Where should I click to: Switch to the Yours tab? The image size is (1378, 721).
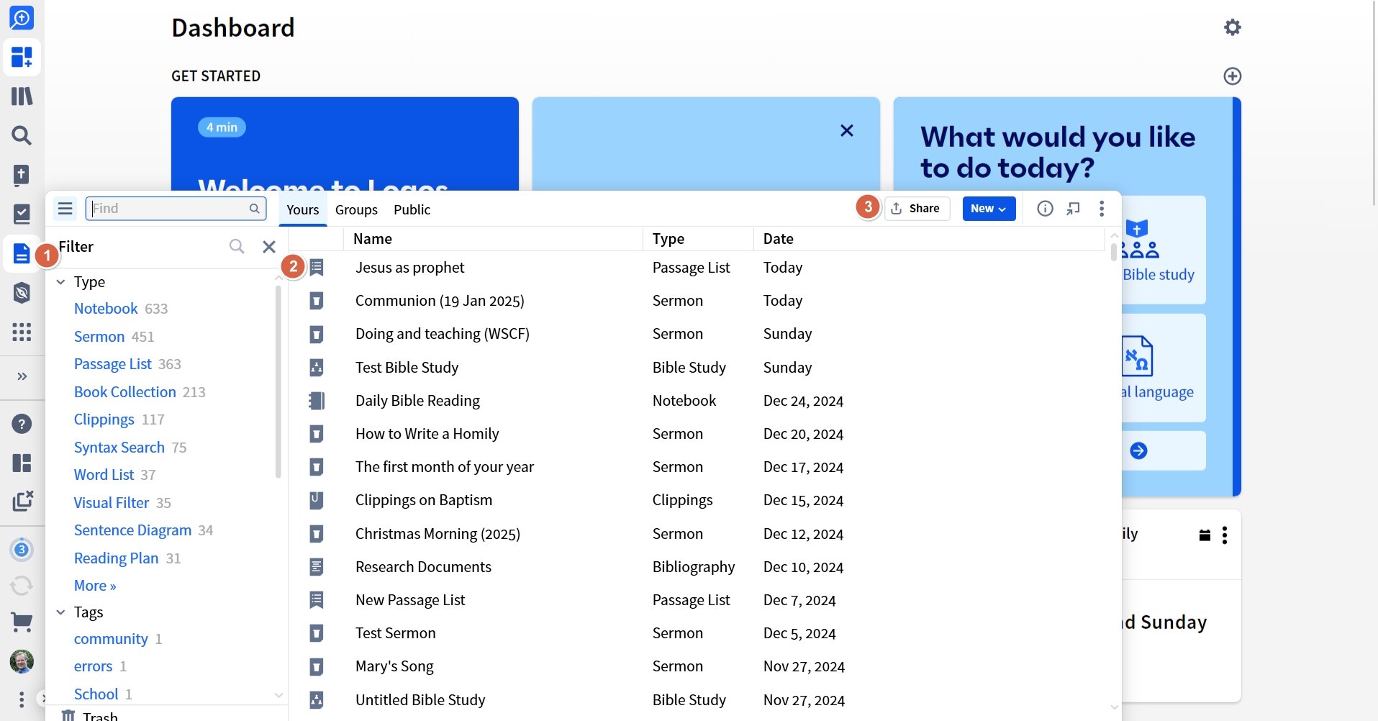pyautogui.click(x=303, y=209)
